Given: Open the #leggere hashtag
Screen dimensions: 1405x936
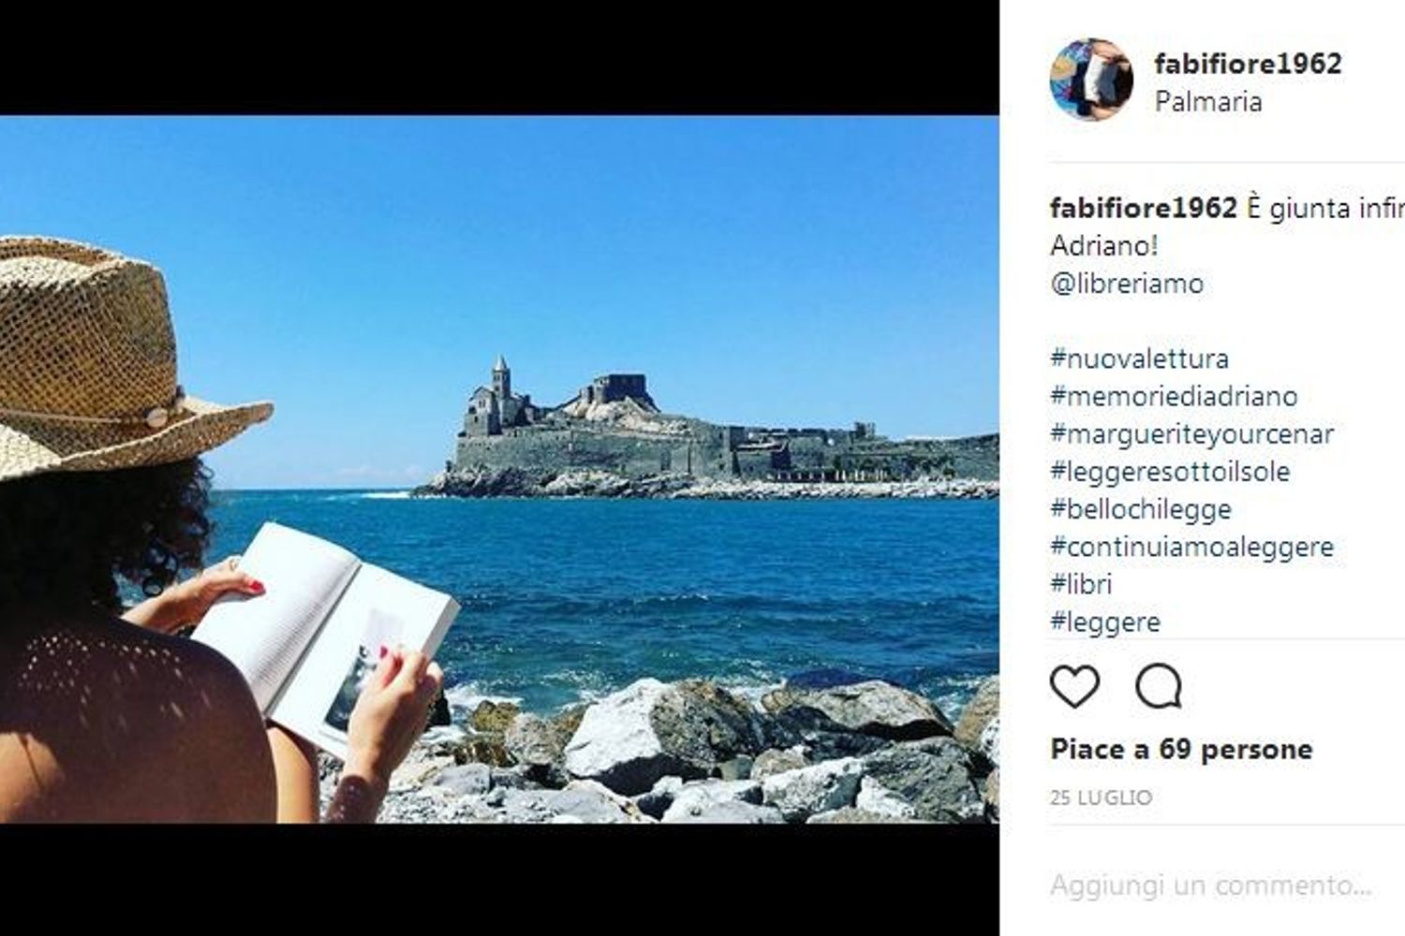Looking at the screenshot, I should 1105,622.
